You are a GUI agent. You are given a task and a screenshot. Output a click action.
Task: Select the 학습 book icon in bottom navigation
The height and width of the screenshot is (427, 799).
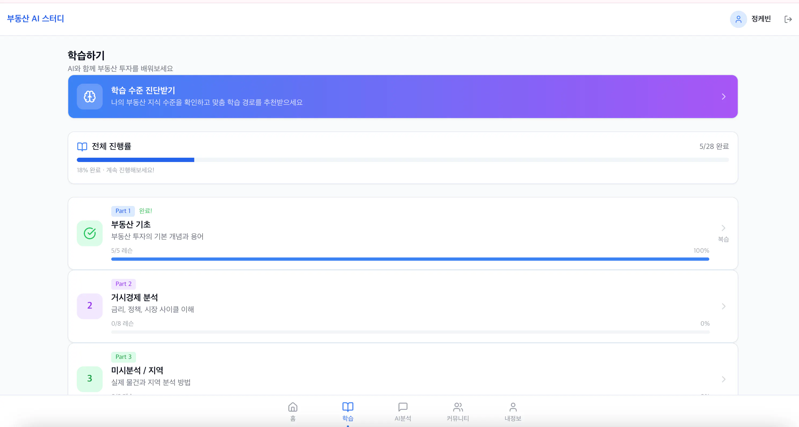348,407
